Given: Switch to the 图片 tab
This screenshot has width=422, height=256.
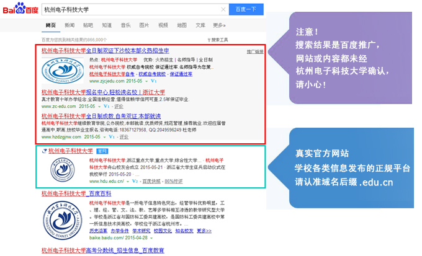Looking at the screenshot, I should 144,25.
